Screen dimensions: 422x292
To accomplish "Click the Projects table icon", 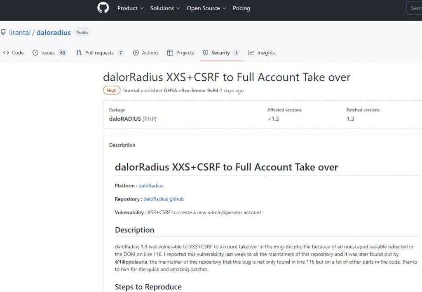I will (170, 53).
